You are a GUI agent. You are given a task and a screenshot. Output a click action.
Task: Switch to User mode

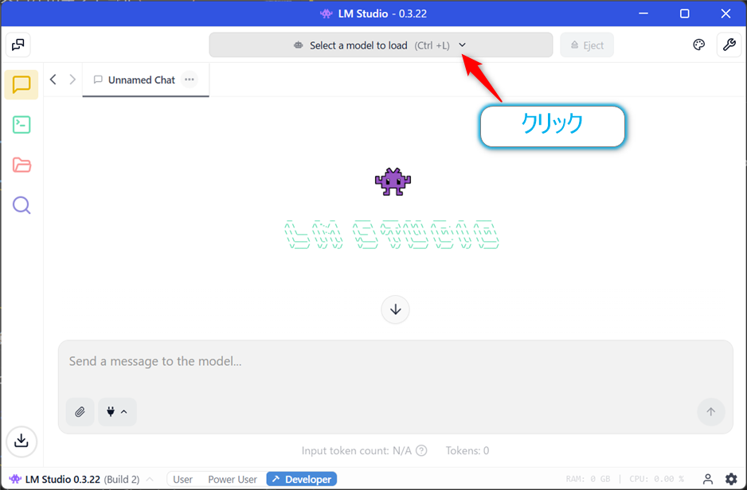[x=183, y=479]
